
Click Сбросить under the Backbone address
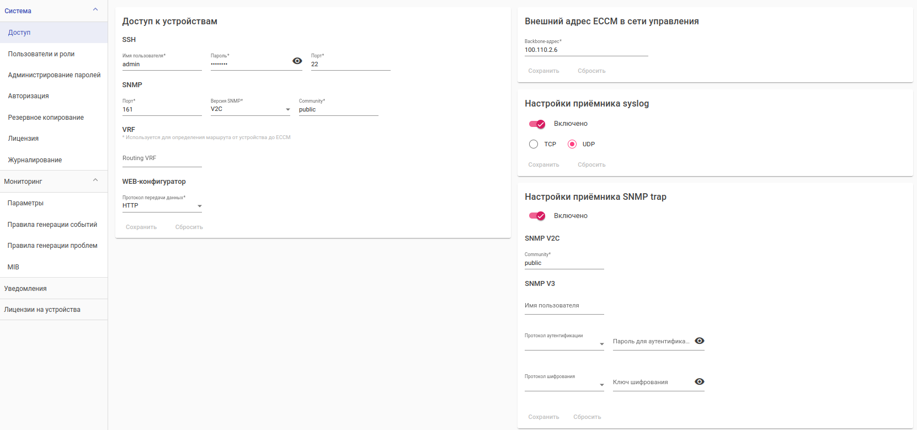pyautogui.click(x=591, y=71)
